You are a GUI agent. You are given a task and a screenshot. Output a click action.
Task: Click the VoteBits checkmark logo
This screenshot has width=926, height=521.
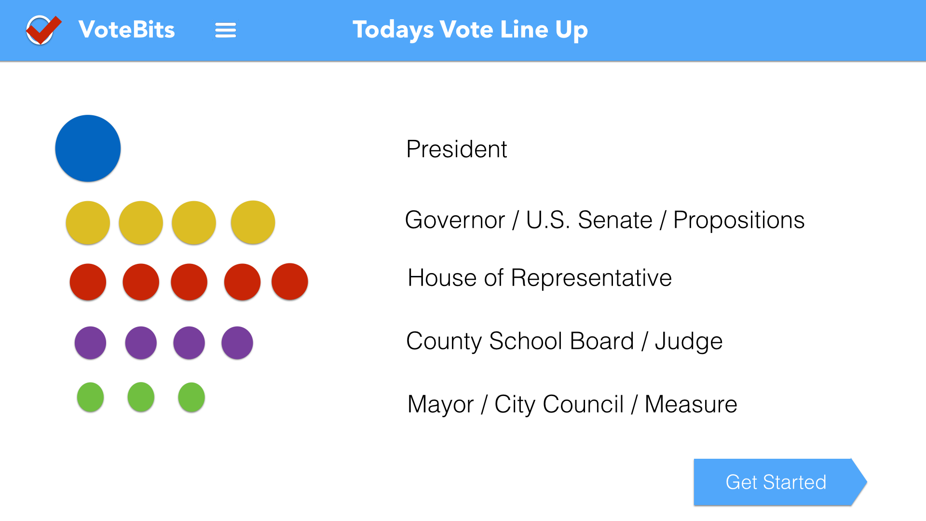coord(43,30)
